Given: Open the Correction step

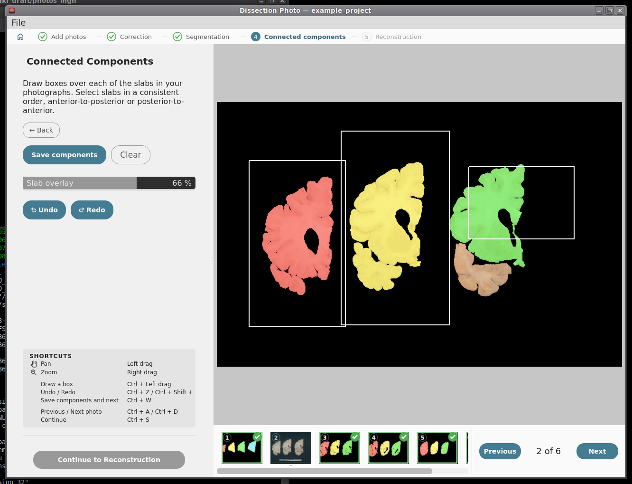Looking at the screenshot, I should coord(130,37).
